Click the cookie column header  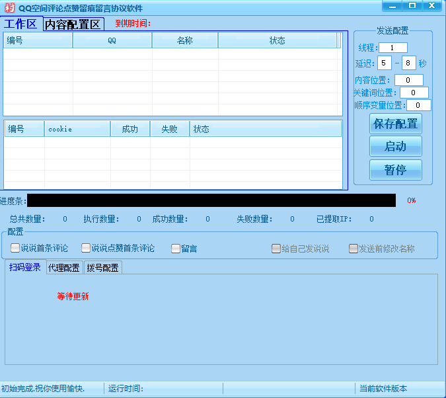click(x=77, y=129)
